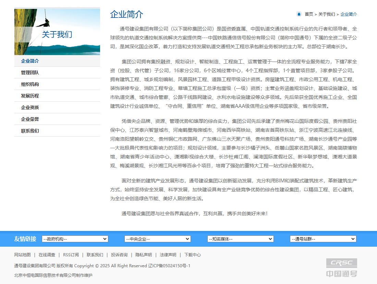Viewport: 377px width, 284px height.
Task: Click the 辽ICP备05024150号-1 registration text
Action: (169, 266)
